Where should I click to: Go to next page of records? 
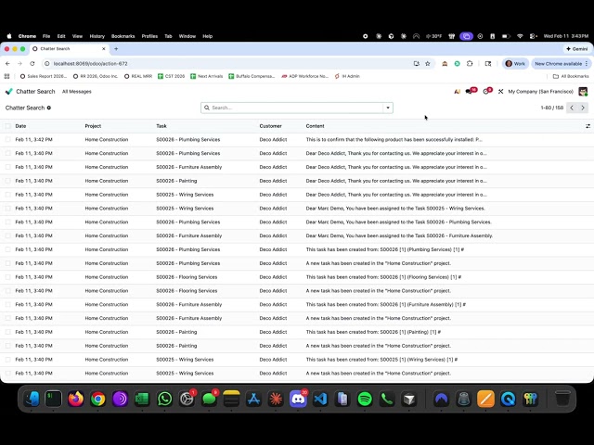pos(583,108)
